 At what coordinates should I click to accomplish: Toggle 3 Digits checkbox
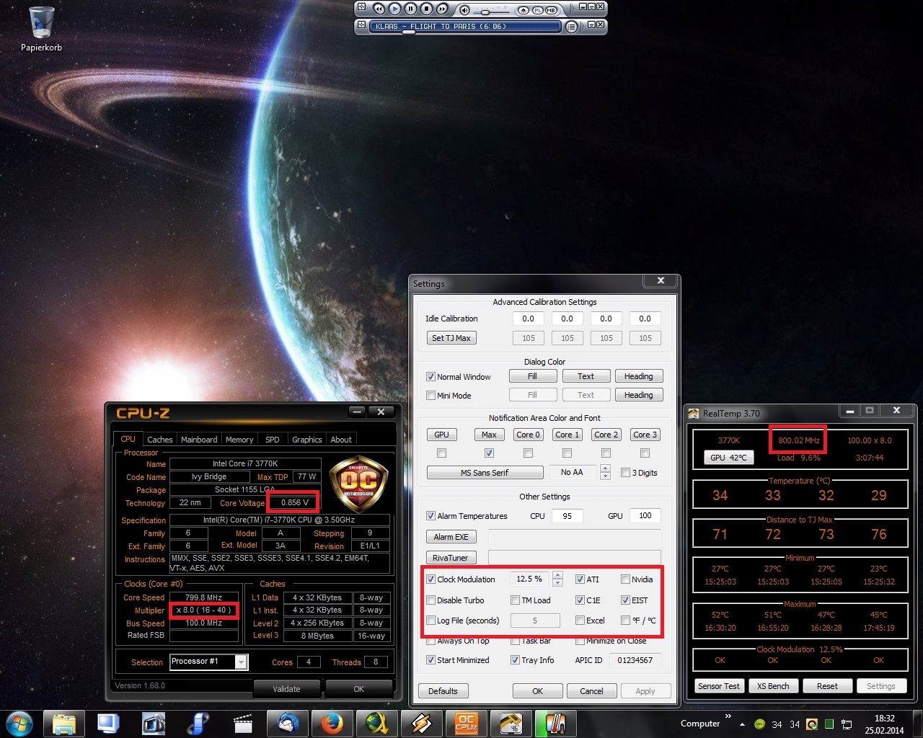[x=625, y=473]
